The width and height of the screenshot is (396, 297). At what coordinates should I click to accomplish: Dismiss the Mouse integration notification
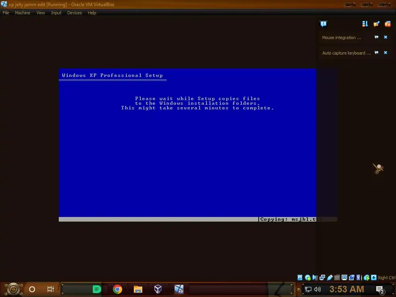tap(386, 37)
